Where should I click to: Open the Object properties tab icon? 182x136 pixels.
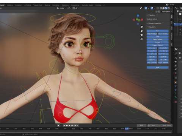coord(176,82)
